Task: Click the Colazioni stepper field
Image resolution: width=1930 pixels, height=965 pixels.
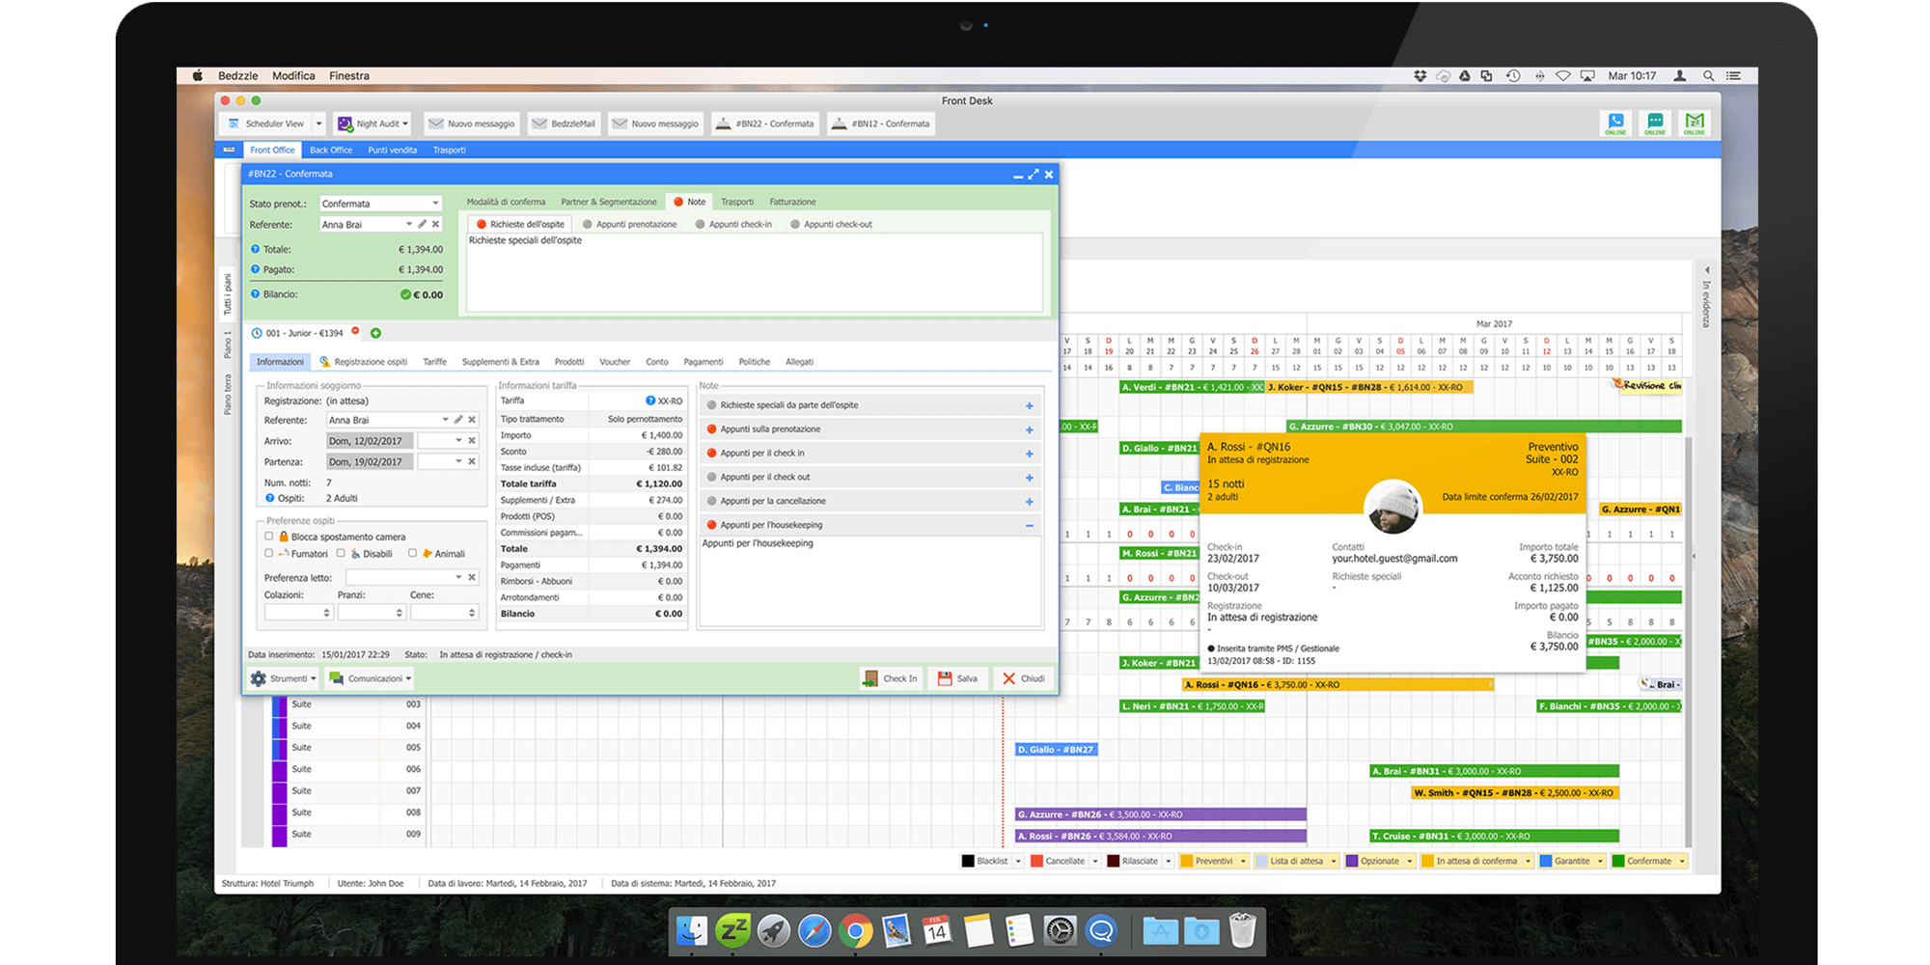Action: pyautogui.click(x=298, y=612)
